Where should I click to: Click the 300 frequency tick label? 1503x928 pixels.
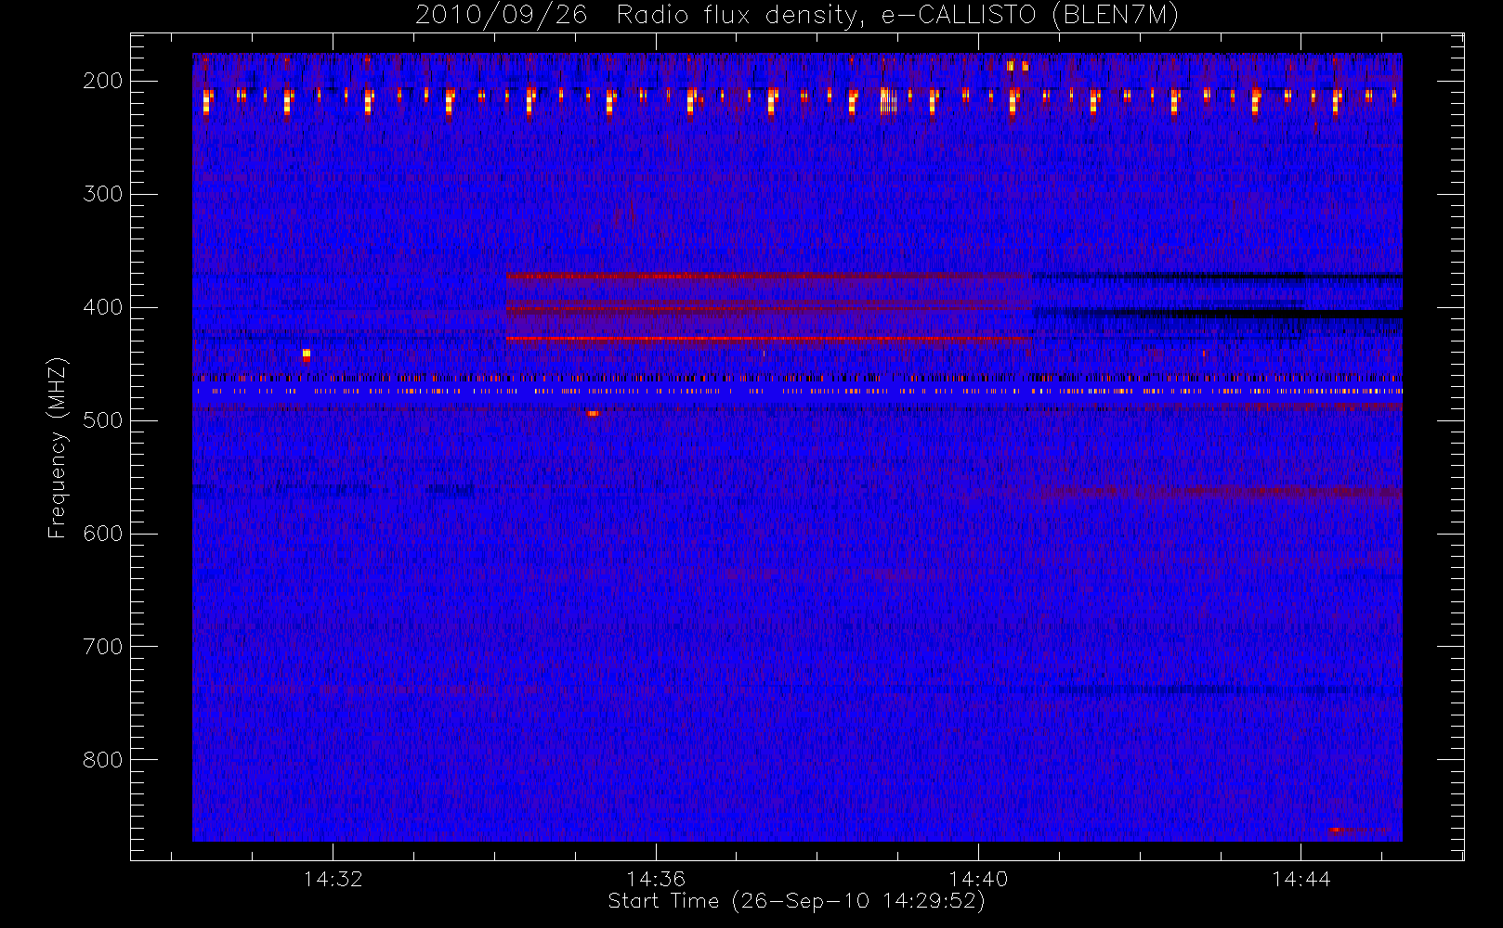[x=103, y=194]
